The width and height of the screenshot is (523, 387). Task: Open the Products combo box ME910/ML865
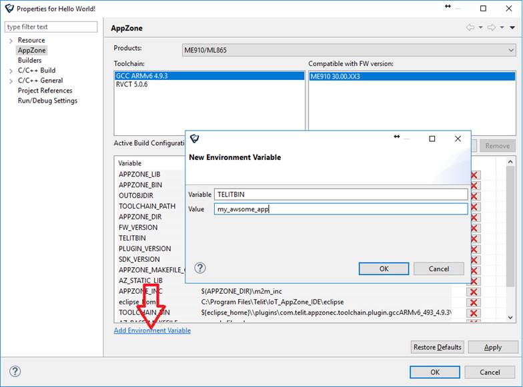tap(348, 51)
